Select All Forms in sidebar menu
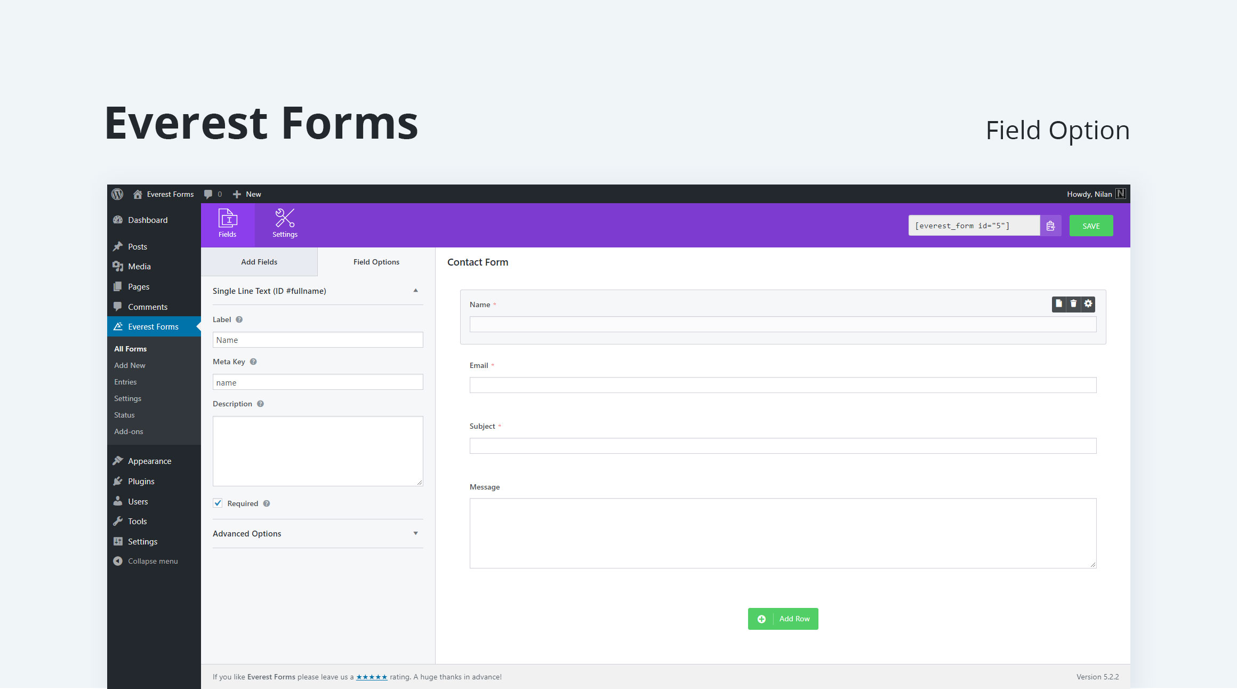The width and height of the screenshot is (1237, 689). [131, 348]
